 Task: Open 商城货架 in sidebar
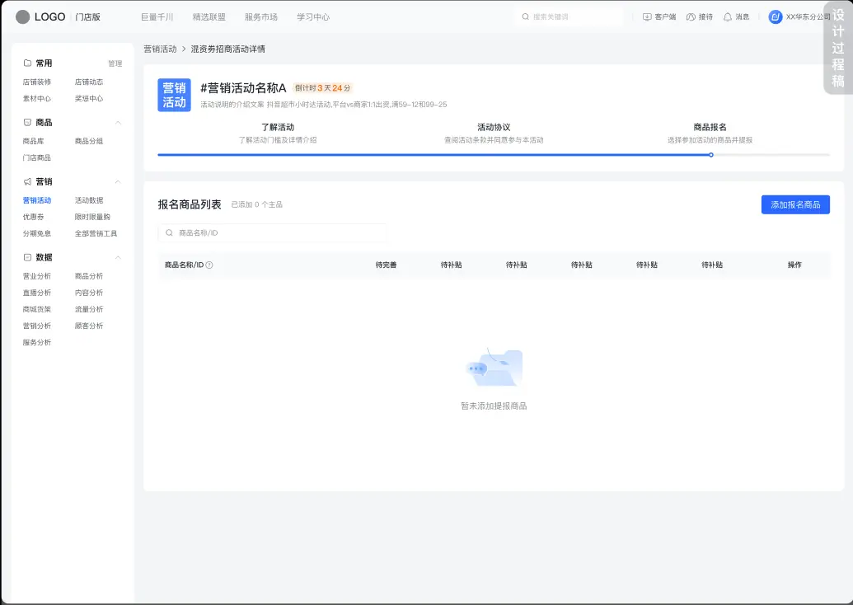(x=37, y=309)
